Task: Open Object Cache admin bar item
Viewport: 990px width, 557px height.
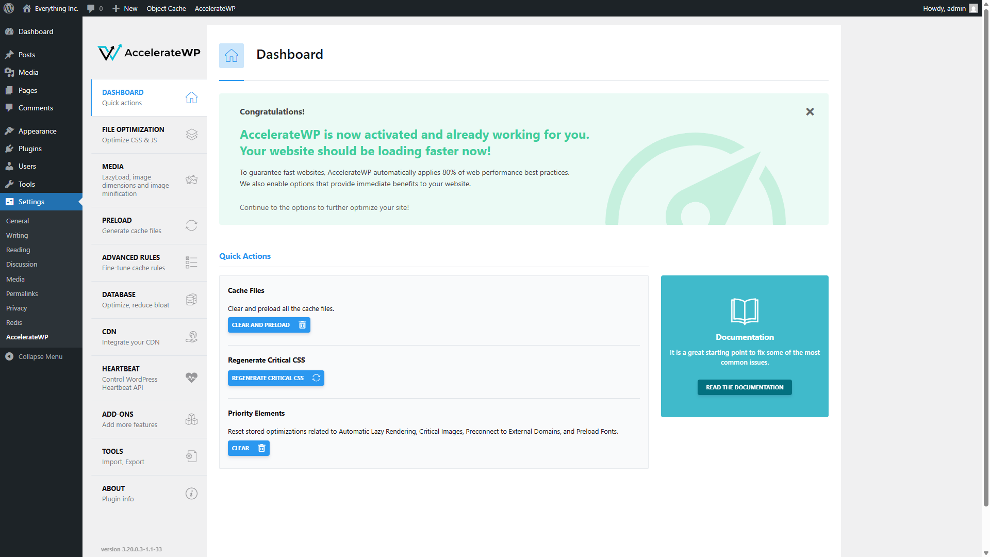Action: pos(166,8)
